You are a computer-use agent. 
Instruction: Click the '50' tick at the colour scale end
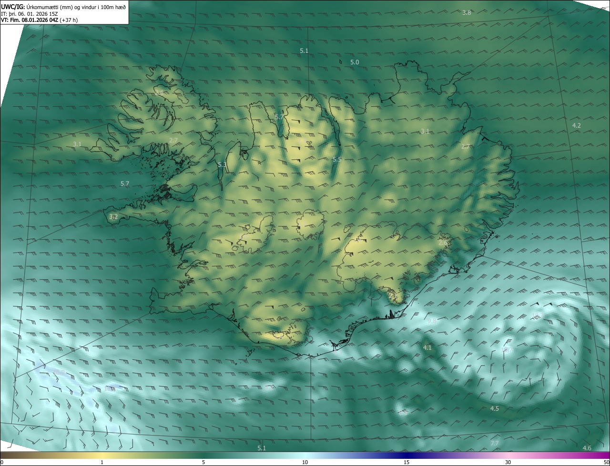pyautogui.click(x=606, y=462)
